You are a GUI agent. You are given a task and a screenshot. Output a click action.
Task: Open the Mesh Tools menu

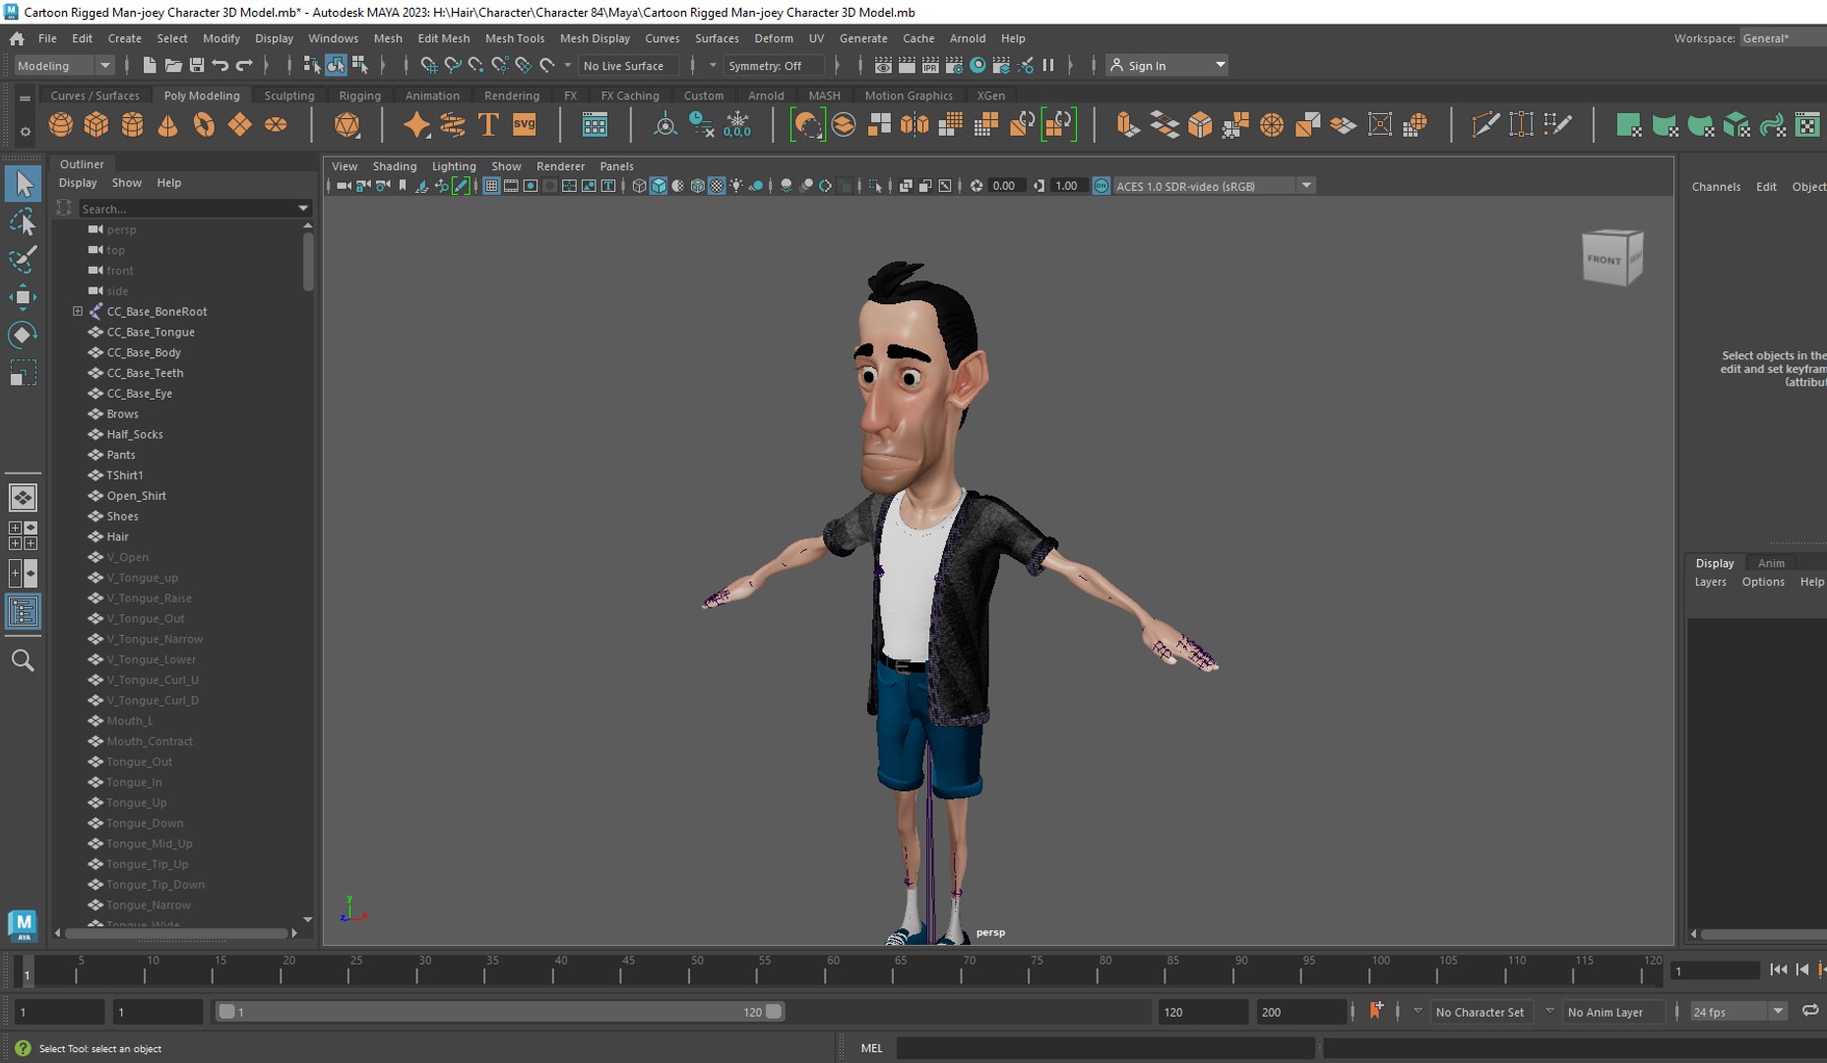tap(514, 38)
